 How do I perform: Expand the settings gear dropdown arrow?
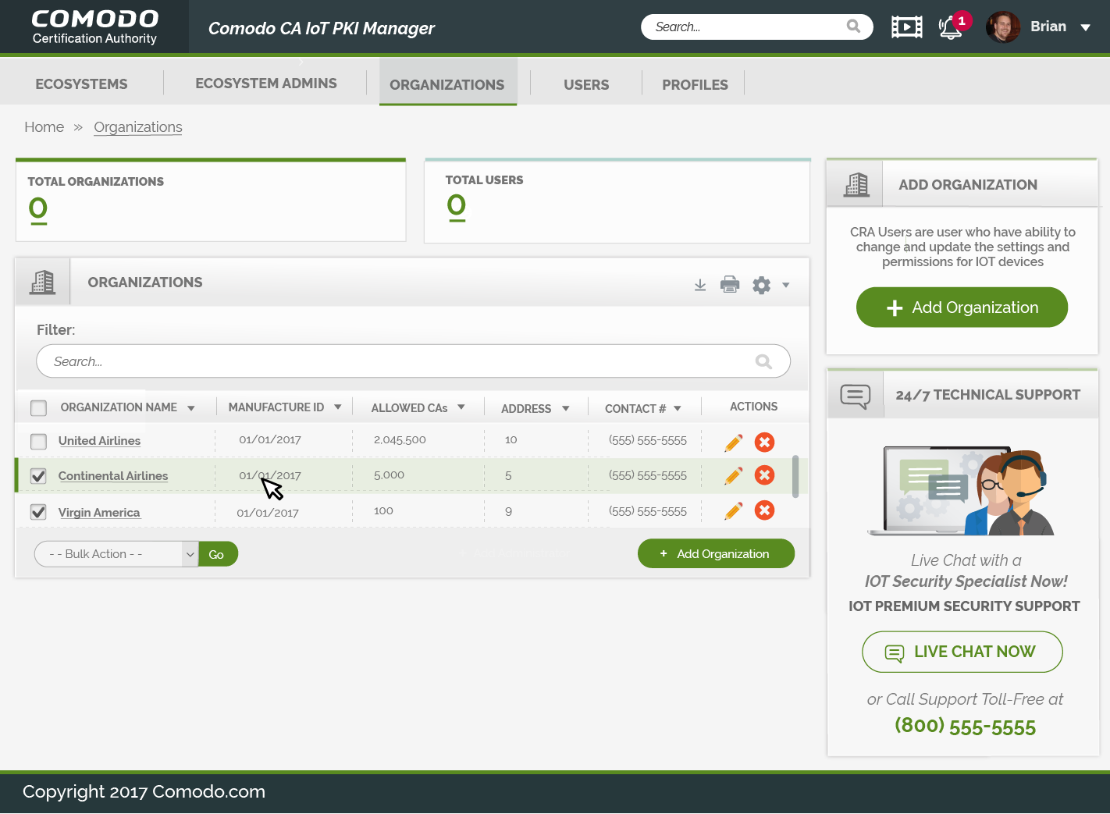786,285
